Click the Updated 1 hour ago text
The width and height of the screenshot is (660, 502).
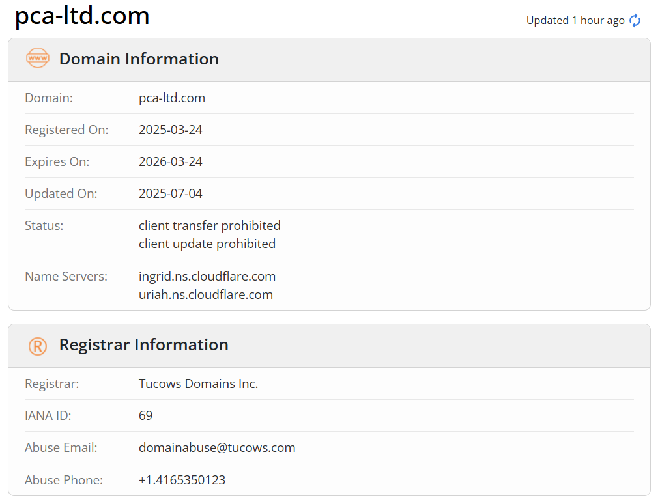click(575, 20)
